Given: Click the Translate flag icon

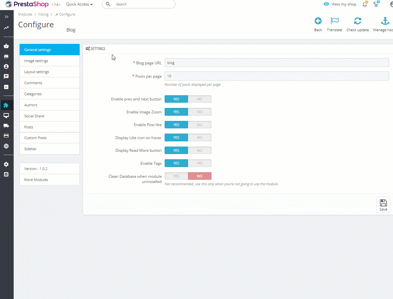Looking at the screenshot, I should coord(334,21).
